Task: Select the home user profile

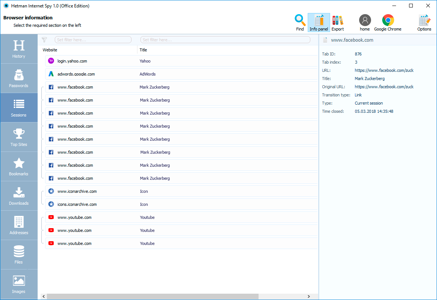Action: (x=365, y=23)
